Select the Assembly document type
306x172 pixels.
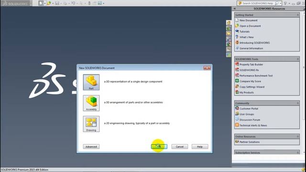(91, 103)
